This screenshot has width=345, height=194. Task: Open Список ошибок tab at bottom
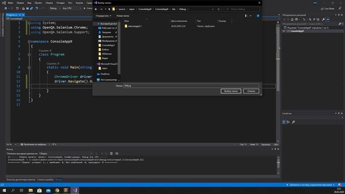tap(45, 179)
